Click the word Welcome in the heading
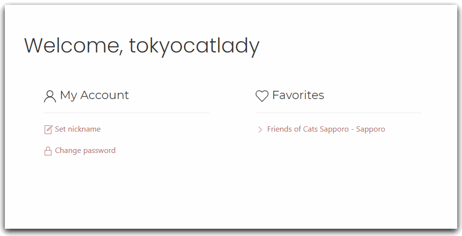The width and height of the screenshot is (462, 236). [x=71, y=46]
